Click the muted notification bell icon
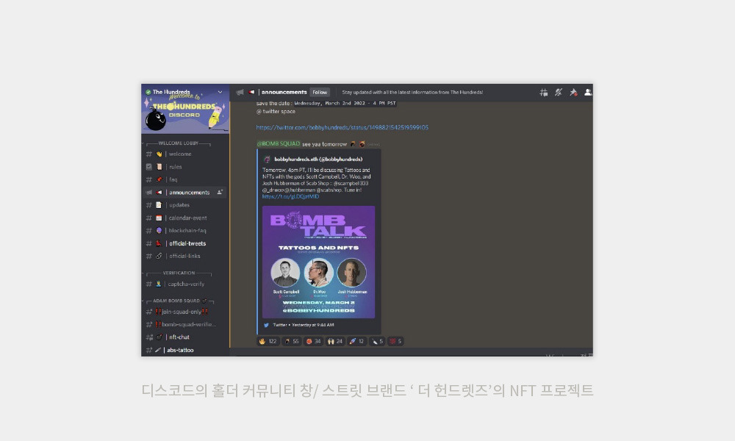Image resolution: width=735 pixels, height=441 pixels. click(559, 93)
